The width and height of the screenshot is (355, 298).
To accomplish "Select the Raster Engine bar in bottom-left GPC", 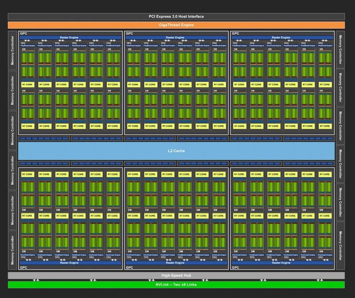I will (x=70, y=263).
